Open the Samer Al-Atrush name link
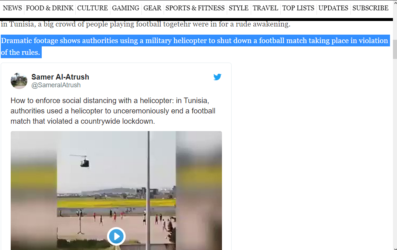397x250 pixels. tap(60, 77)
